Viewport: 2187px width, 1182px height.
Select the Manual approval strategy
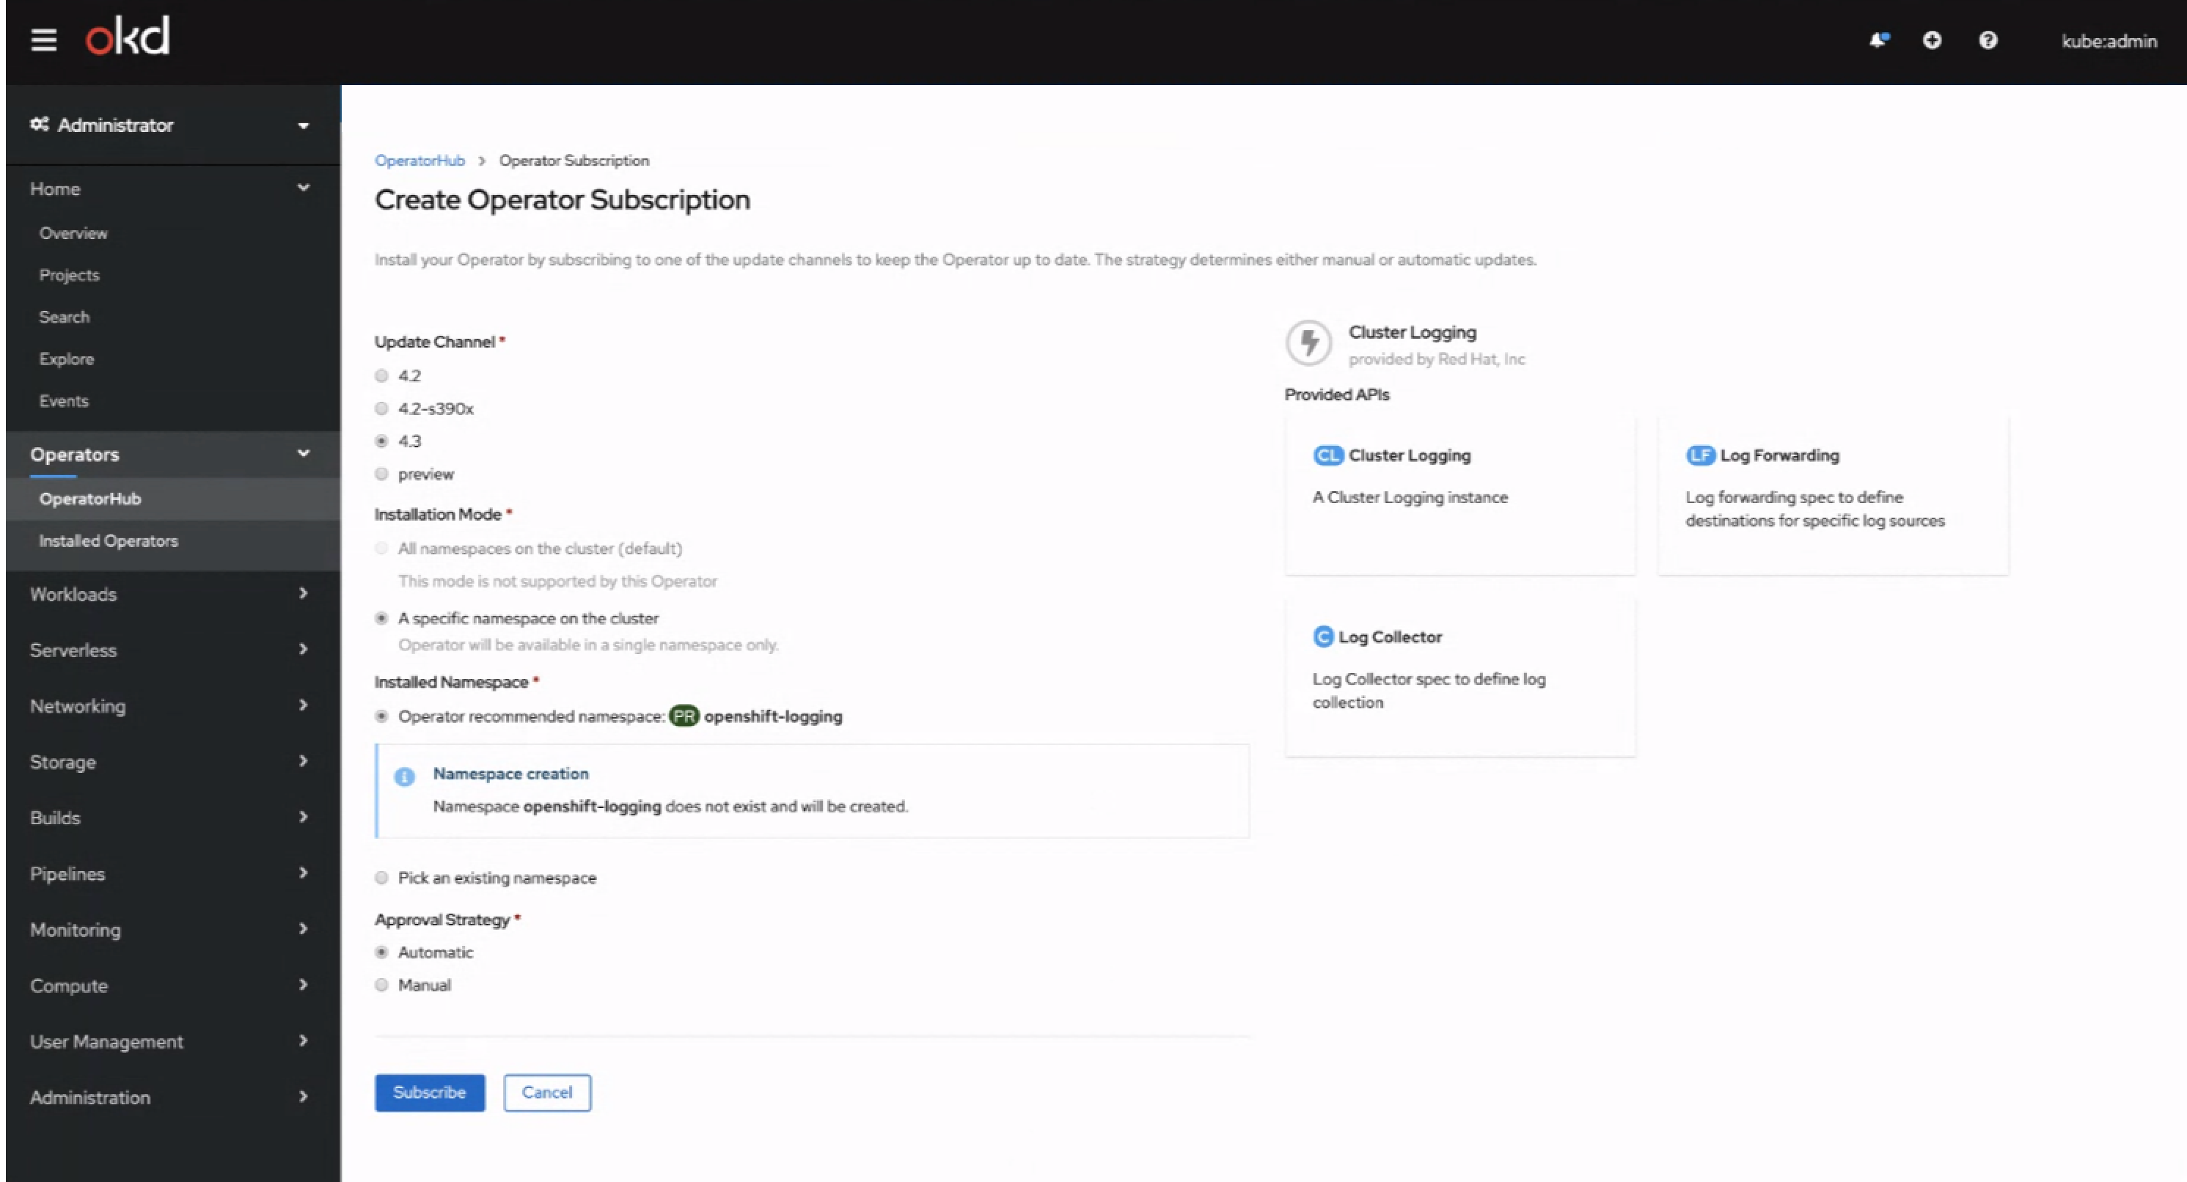tap(381, 984)
